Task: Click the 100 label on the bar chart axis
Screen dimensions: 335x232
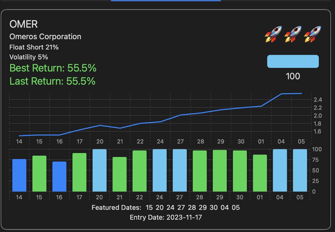Action: click(317, 149)
